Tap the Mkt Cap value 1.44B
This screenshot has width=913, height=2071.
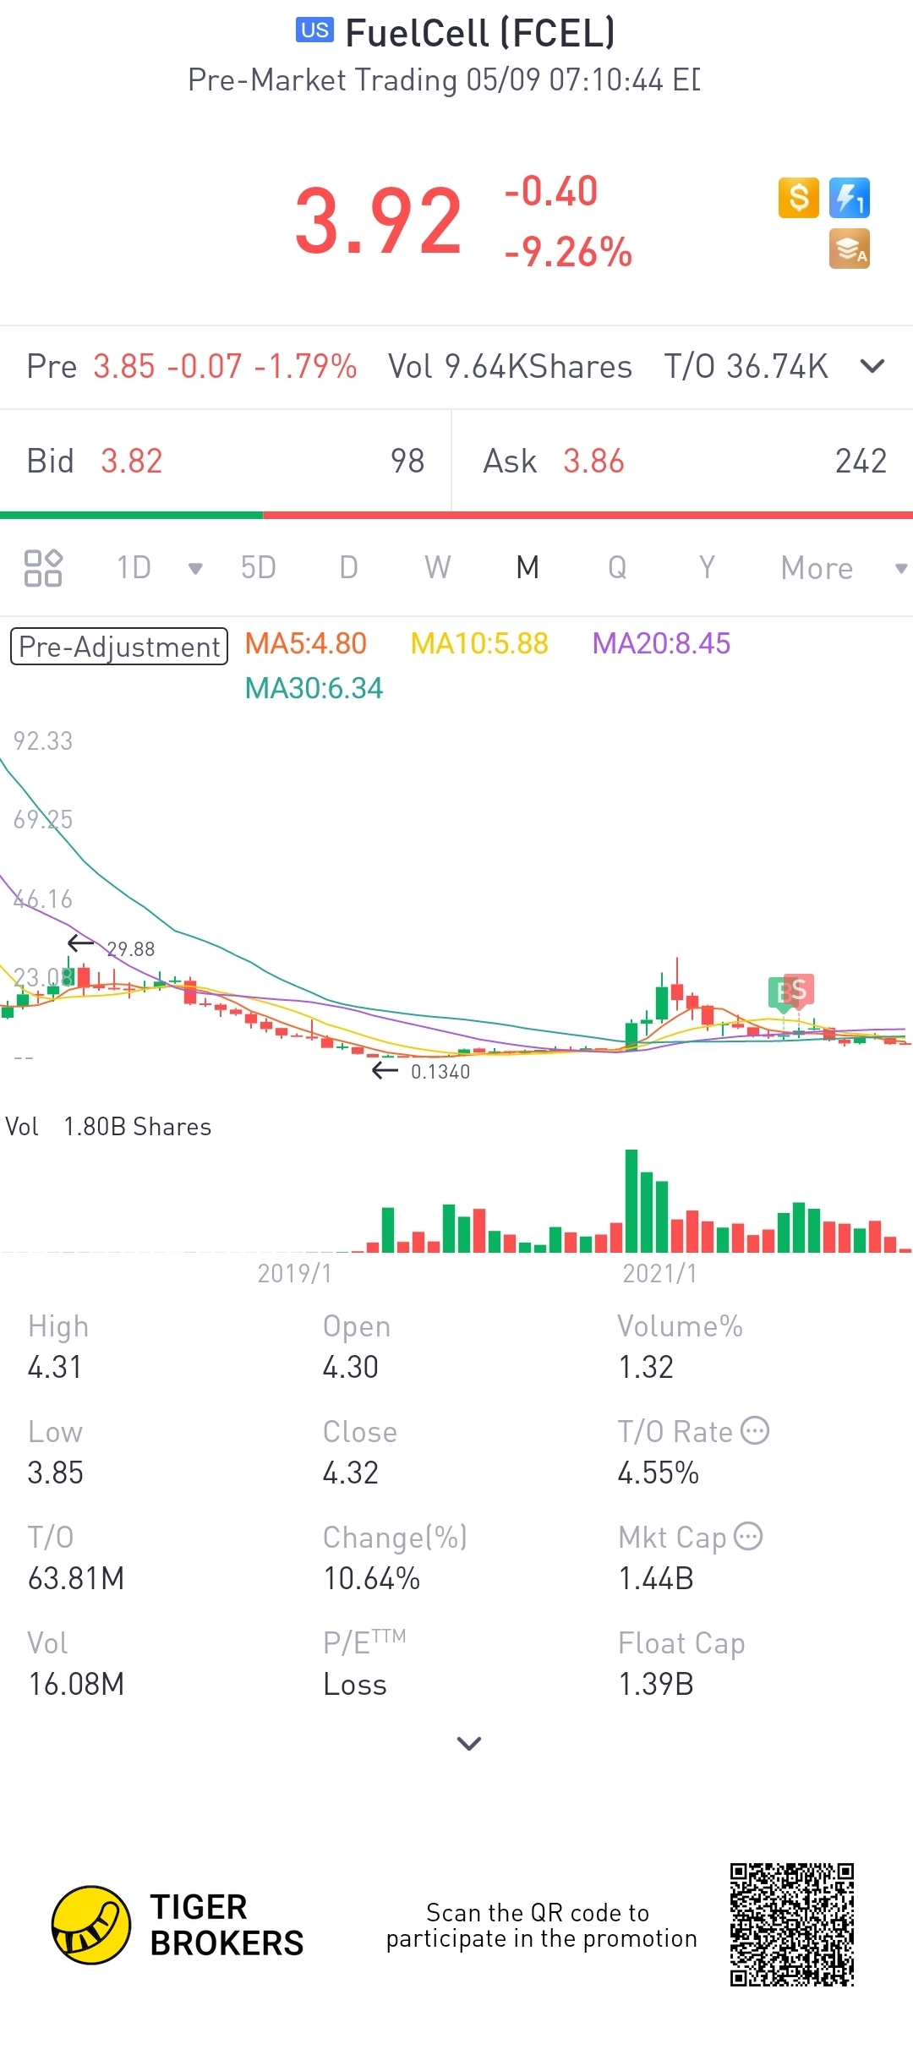tap(656, 1578)
